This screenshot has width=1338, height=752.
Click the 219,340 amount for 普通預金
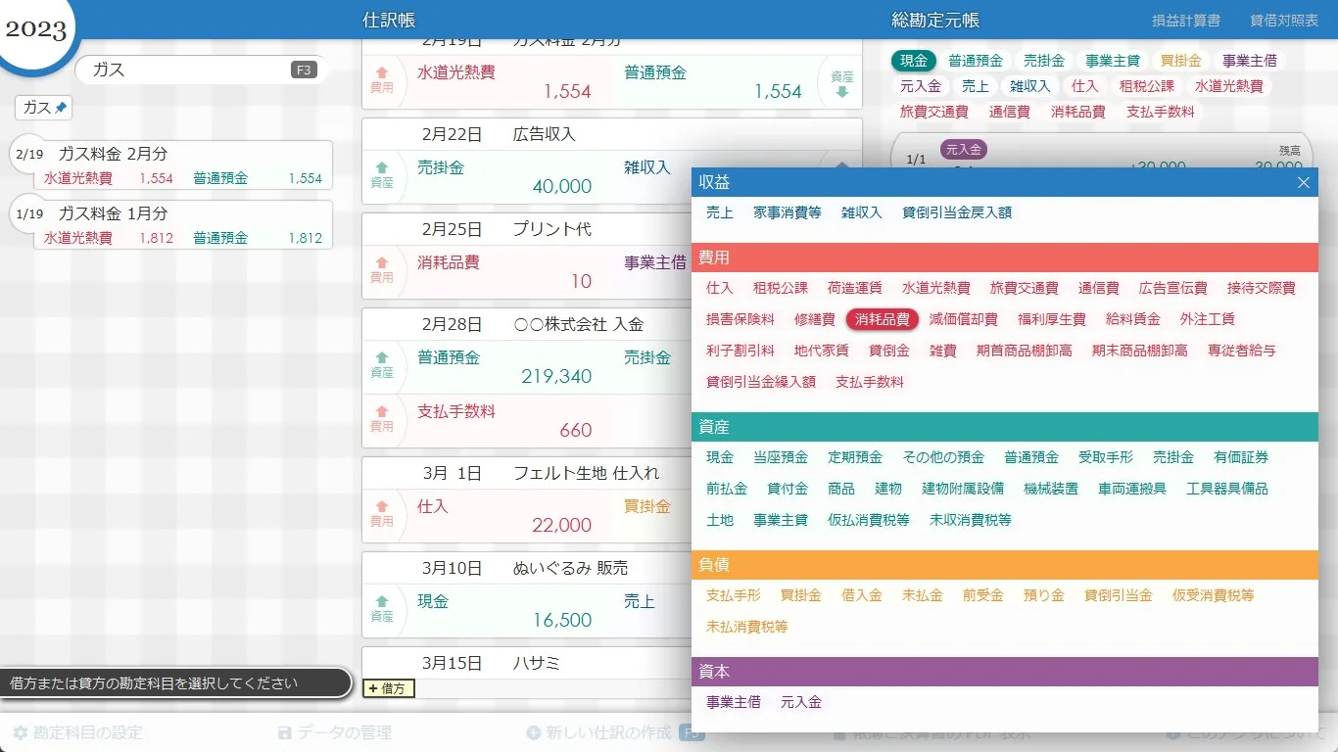[x=556, y=376]
